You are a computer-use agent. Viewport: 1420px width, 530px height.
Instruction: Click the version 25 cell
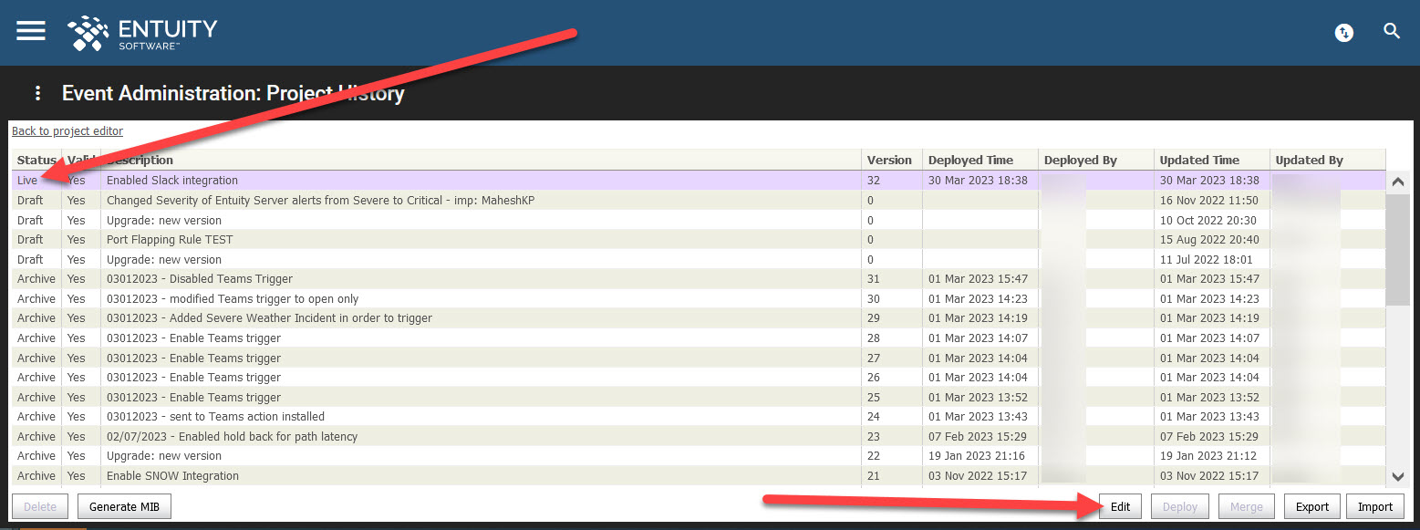pos(892,398)
